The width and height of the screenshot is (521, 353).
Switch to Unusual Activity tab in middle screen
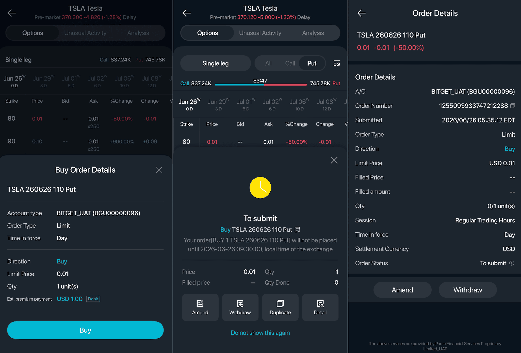[x=260, y=33]
